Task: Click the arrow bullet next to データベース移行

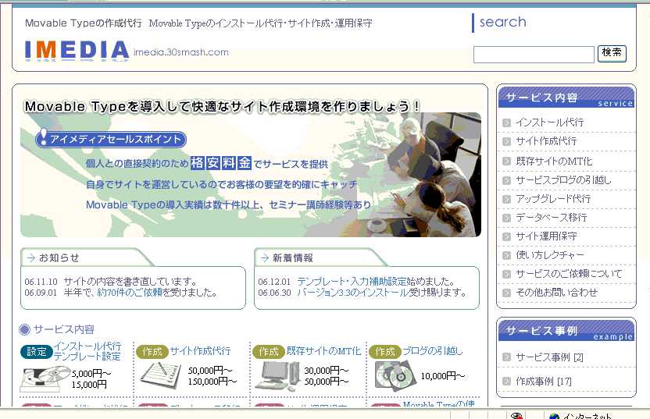Action: click(507, 218)
